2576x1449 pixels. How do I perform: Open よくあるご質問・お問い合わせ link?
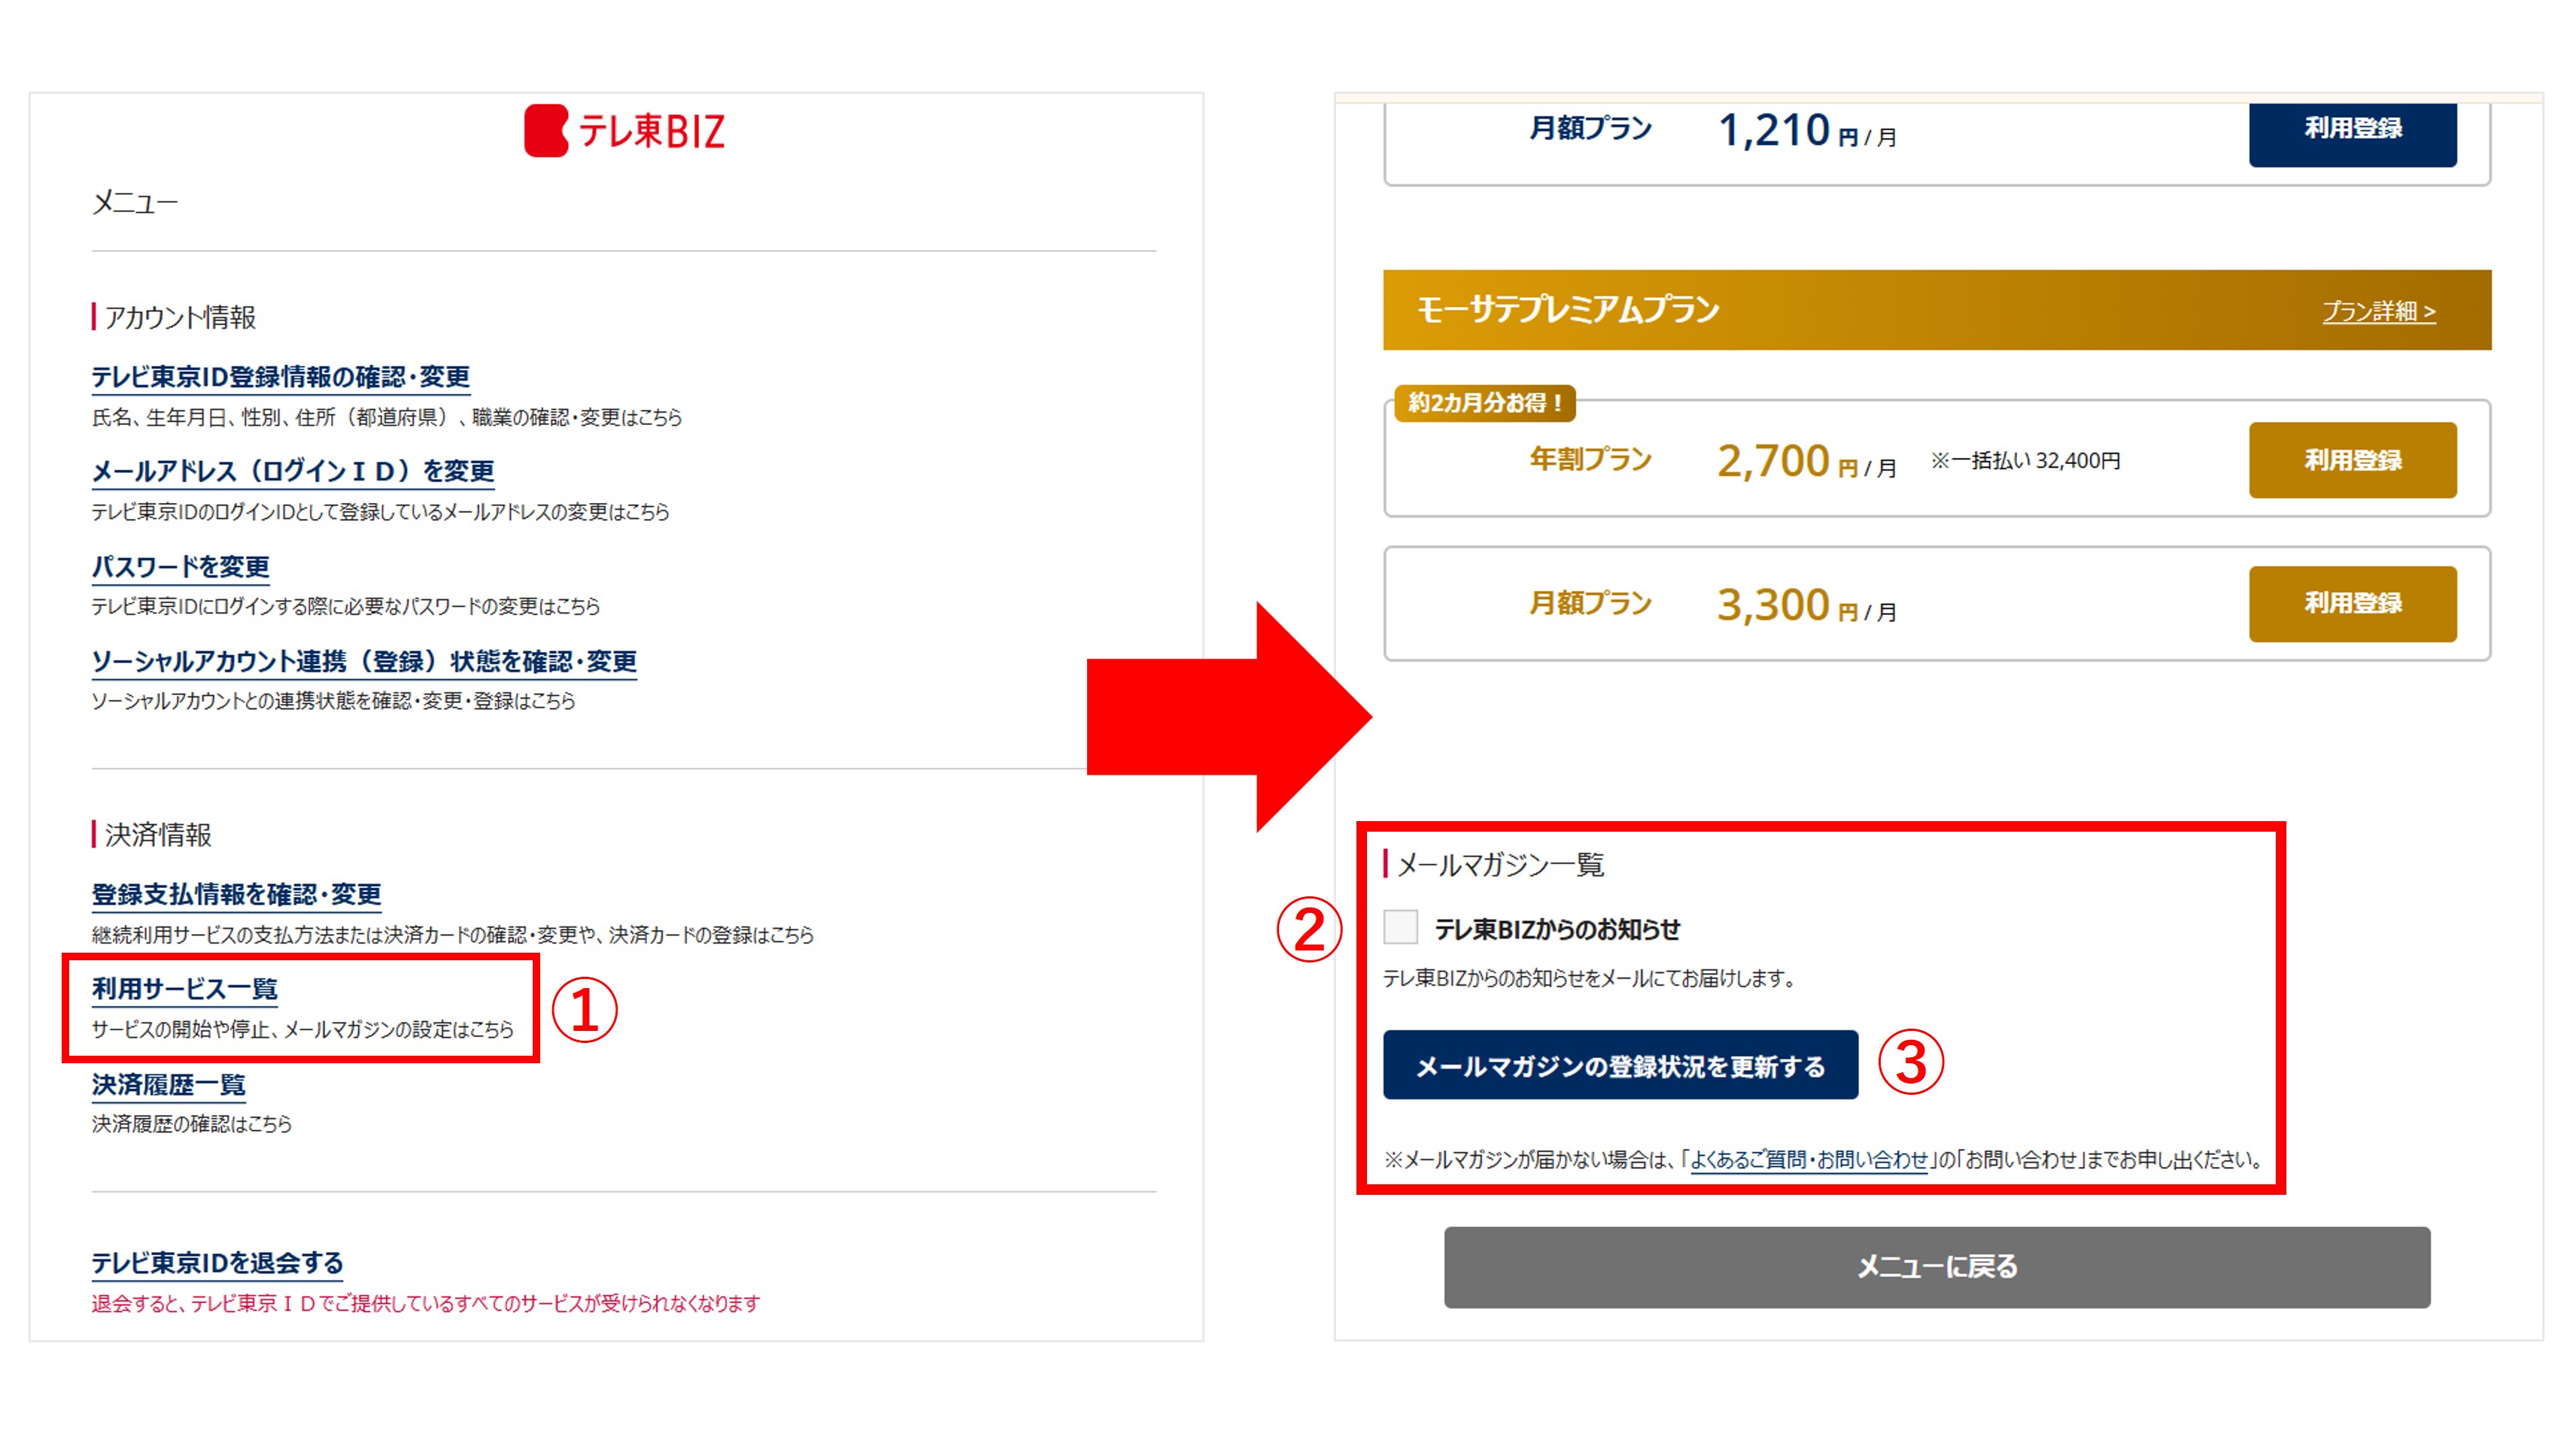coord(1808,1160)
